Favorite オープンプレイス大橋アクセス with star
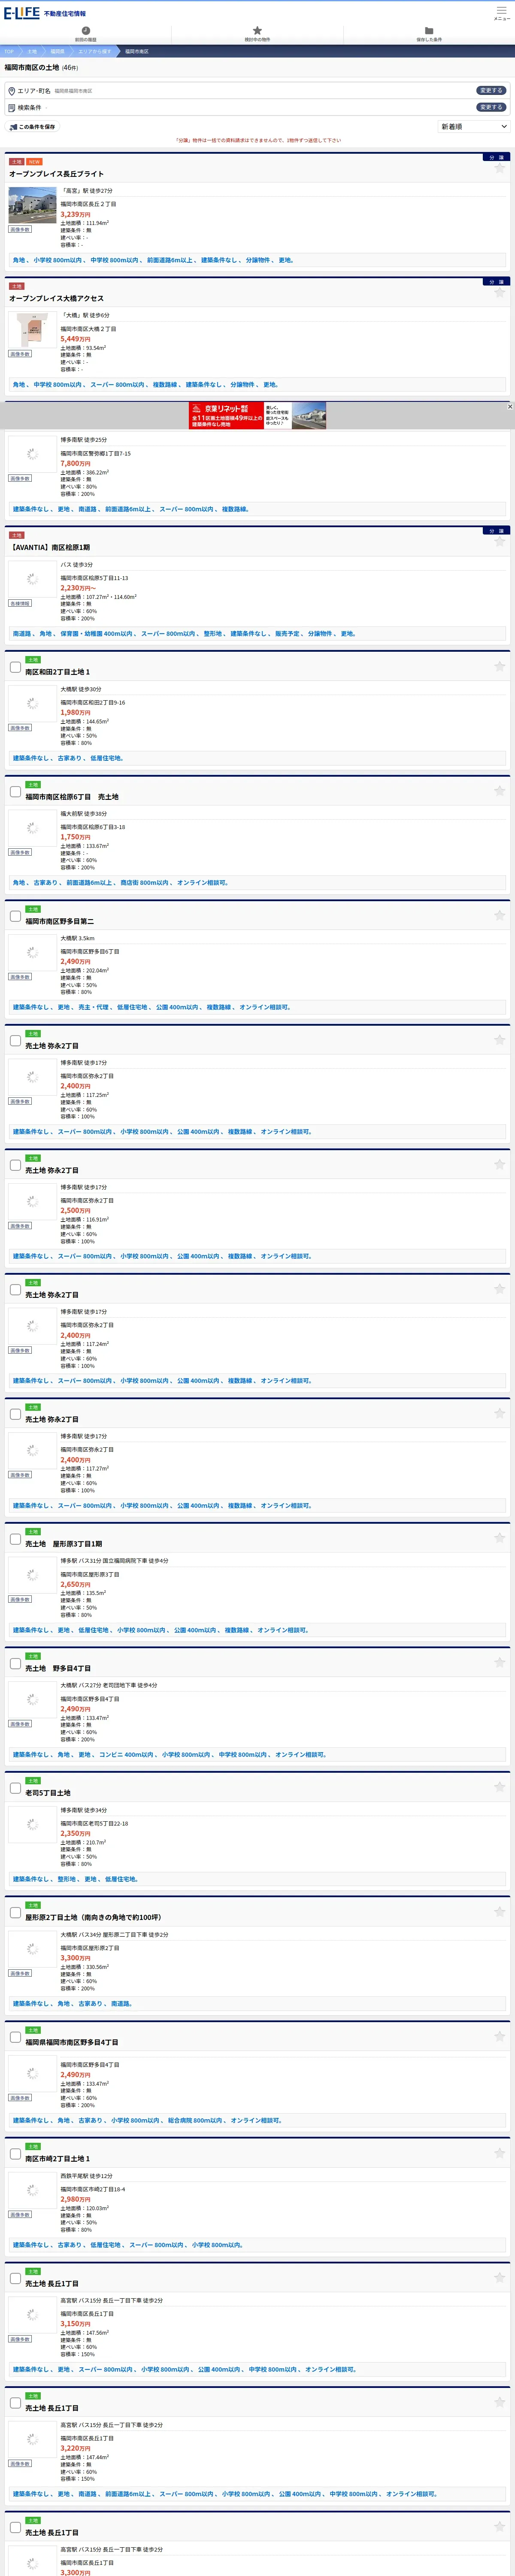515x2576 pixels. (x=500, y=293)
